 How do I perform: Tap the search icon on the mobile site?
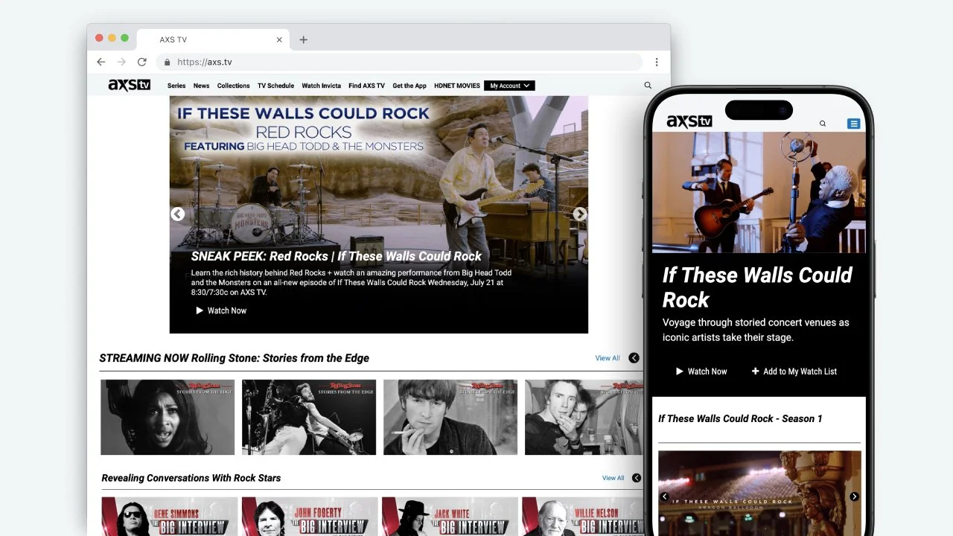(x=822, y=123)
